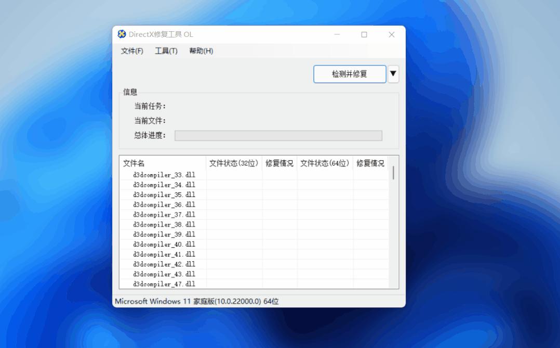Close the DirectX修复工具 window

pos(392,34)
